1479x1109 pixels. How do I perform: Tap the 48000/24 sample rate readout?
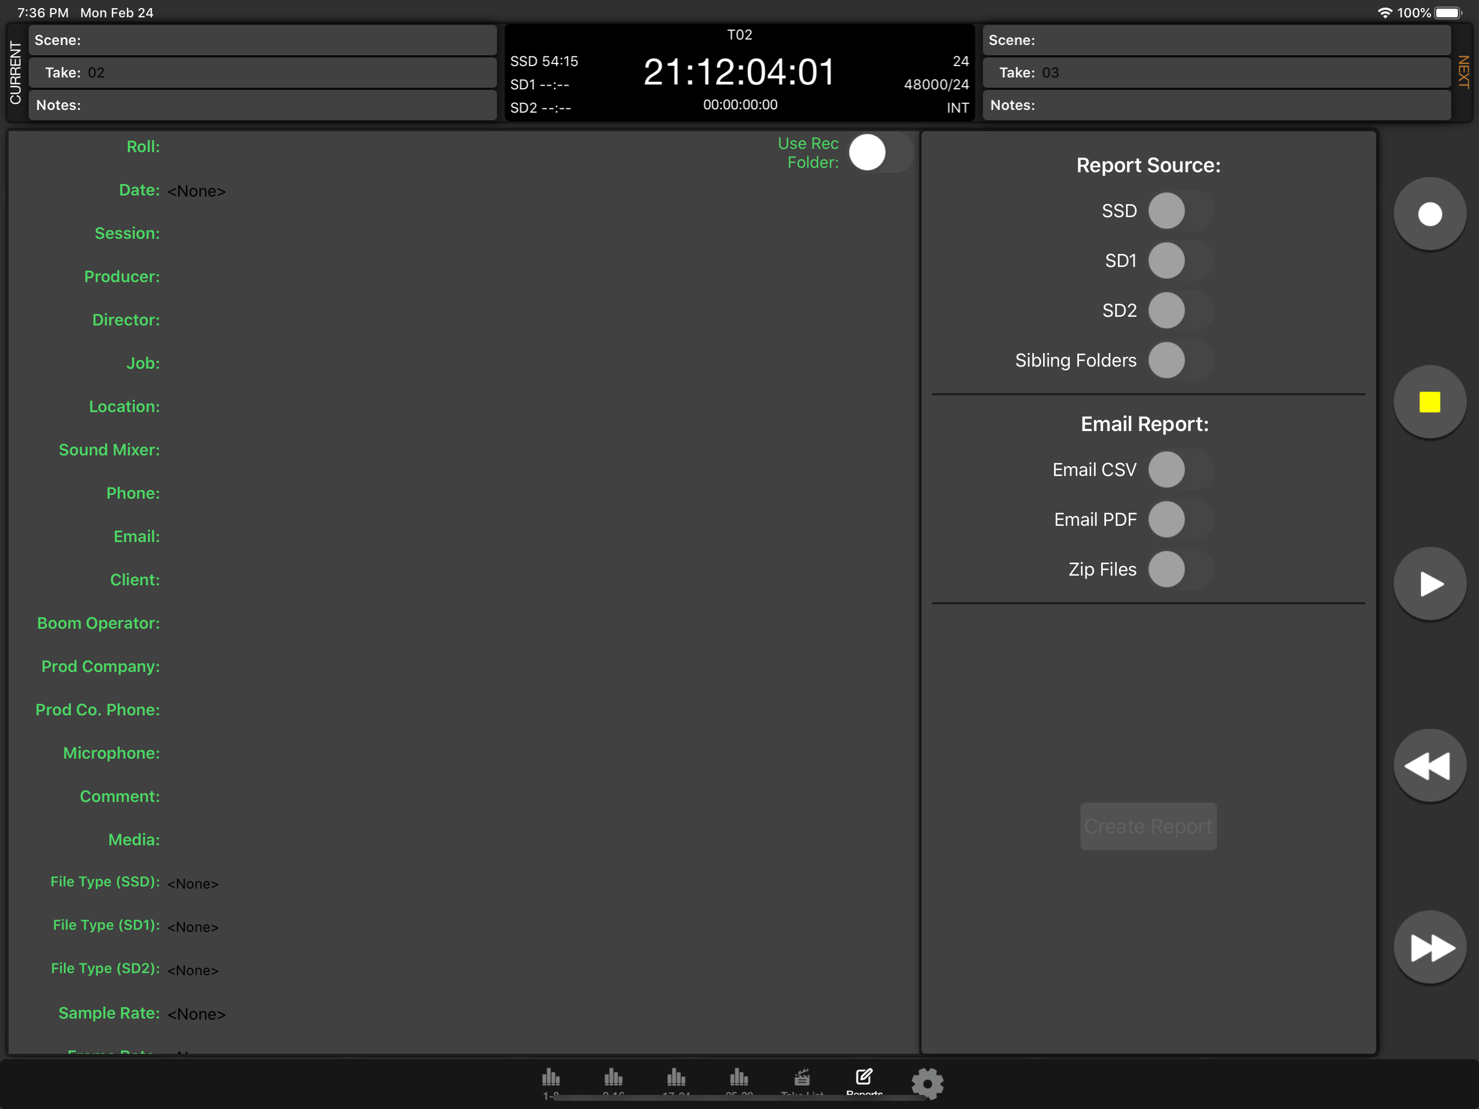[x=936, y=84]
